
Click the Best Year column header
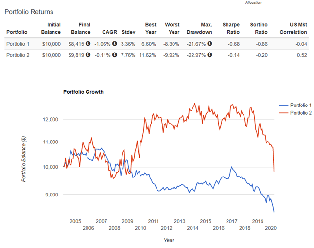coord(150,28)
